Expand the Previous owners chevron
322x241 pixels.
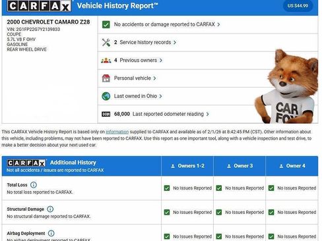pos(161,61)
